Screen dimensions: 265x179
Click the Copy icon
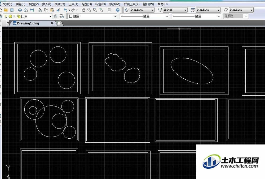pyautogui.click(x=46, y=10)
